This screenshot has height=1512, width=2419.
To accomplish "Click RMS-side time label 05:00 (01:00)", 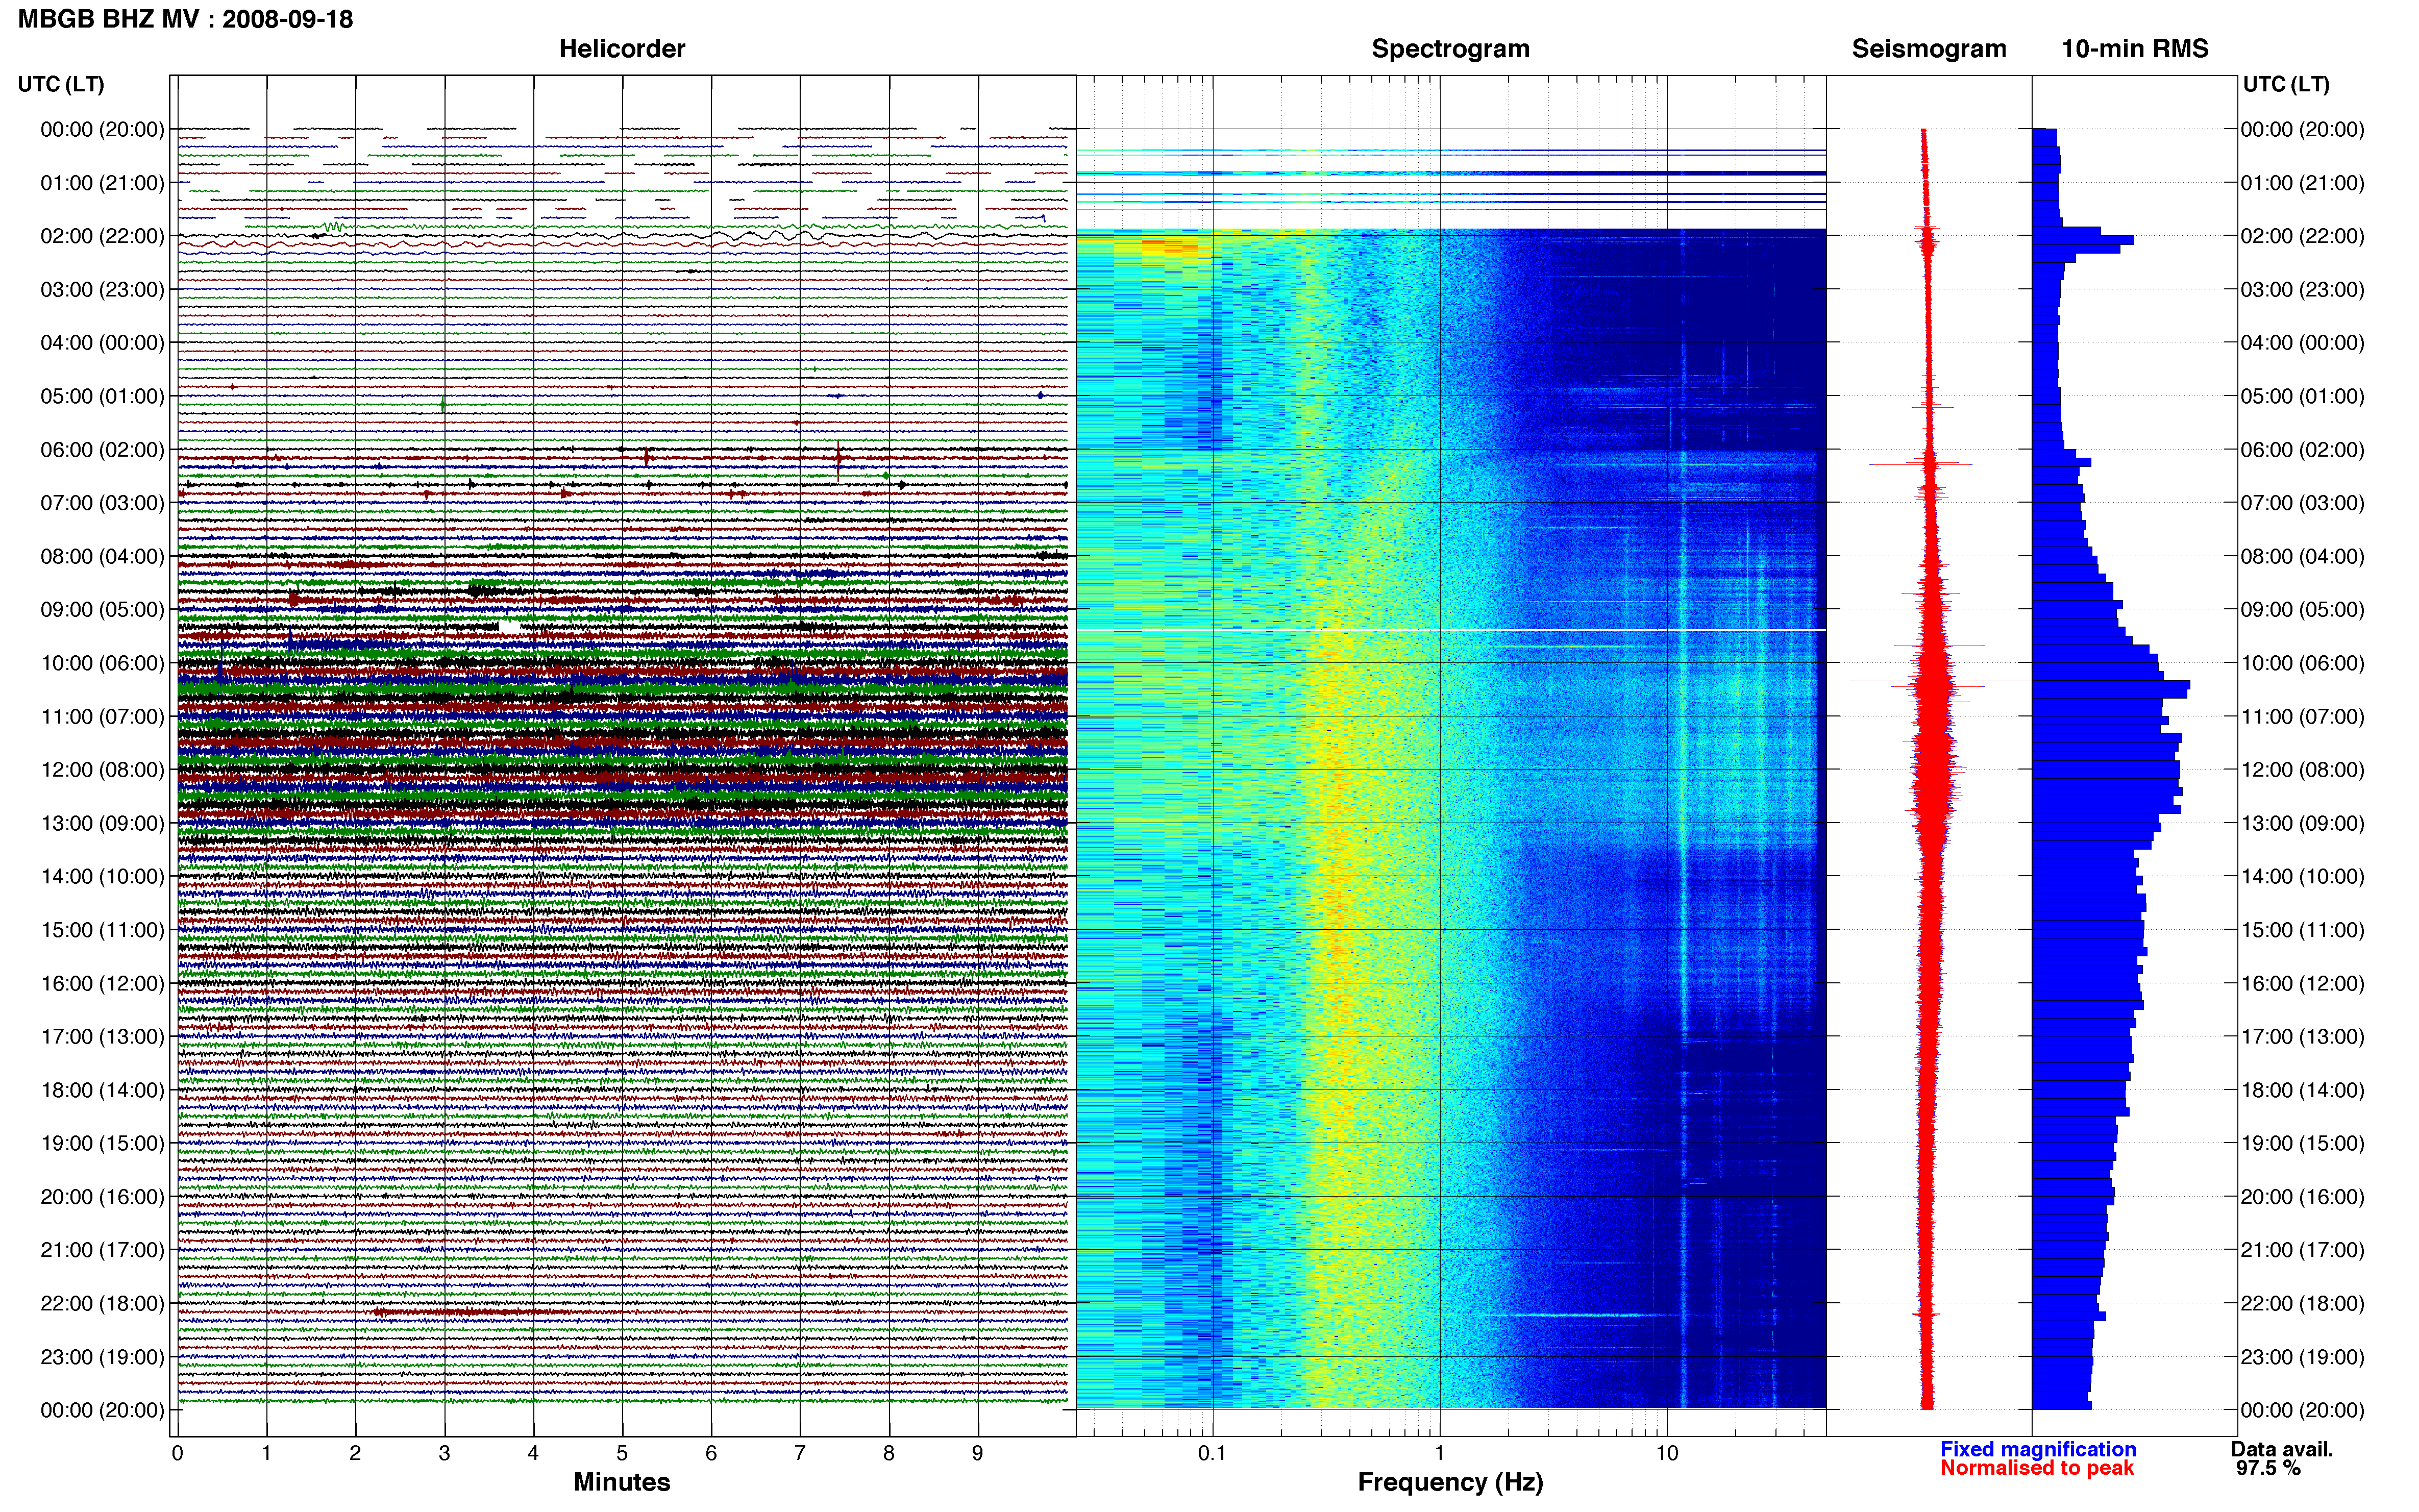I will pos(2302,396).
